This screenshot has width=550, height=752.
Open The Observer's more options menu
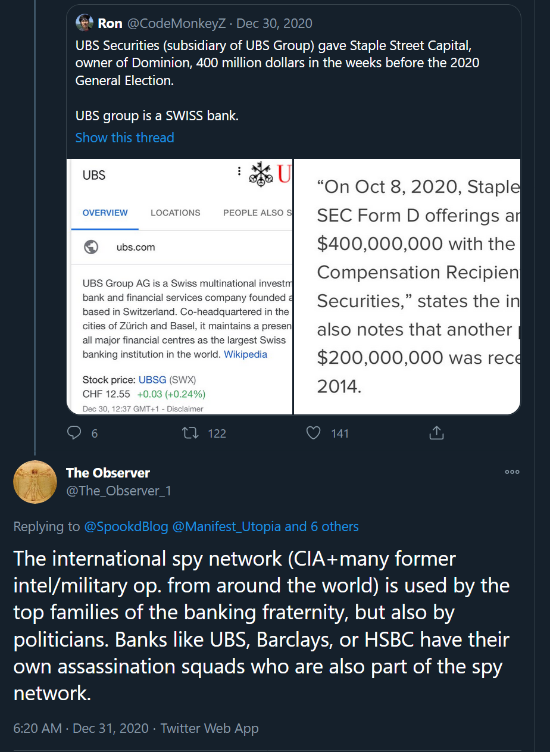[x=512, y=472]
